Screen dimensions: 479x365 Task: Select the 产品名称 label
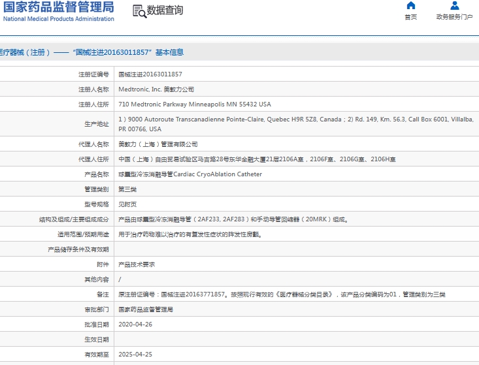(97, 174)
